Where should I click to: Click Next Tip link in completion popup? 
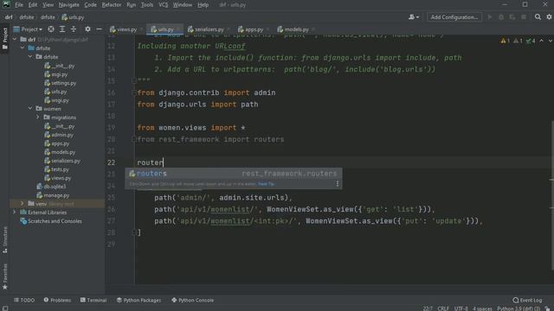coord(266,184)
